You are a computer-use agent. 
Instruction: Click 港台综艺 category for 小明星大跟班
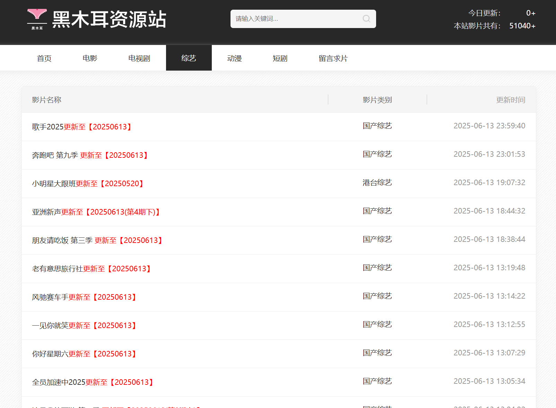(x=377, y=182)
